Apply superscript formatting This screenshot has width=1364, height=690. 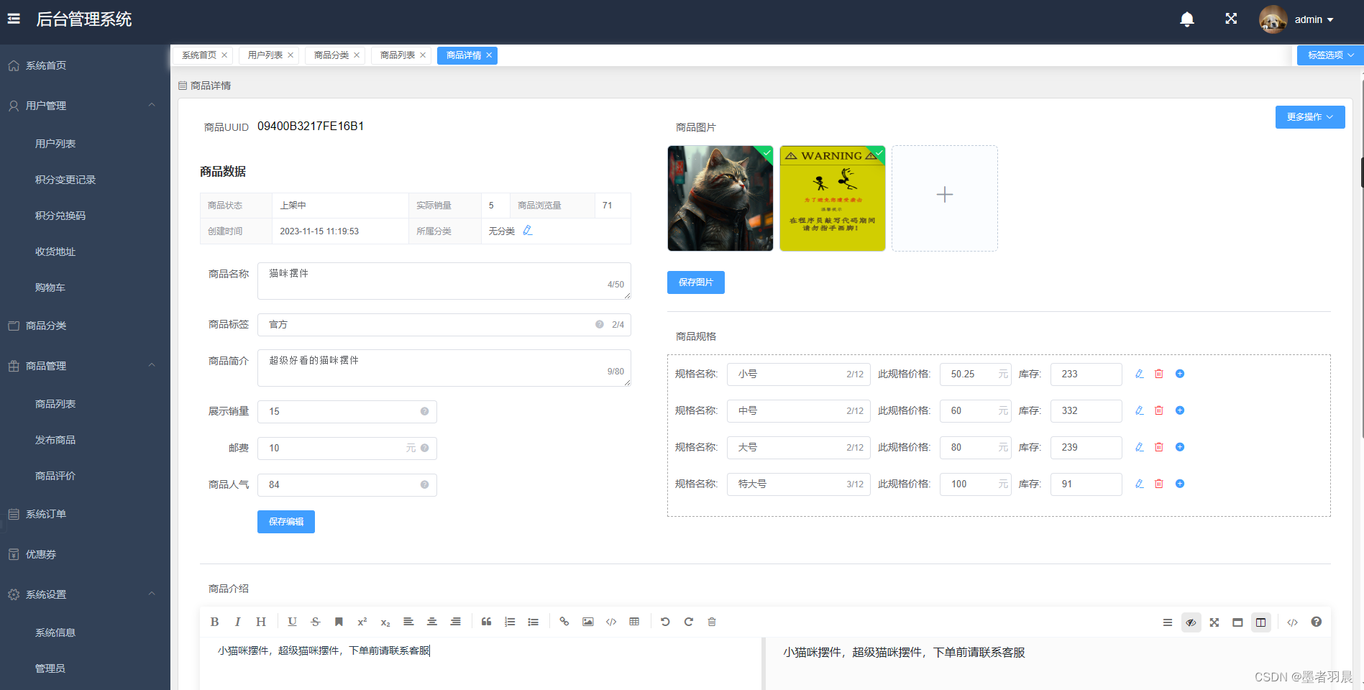click(x=362, y=622)
